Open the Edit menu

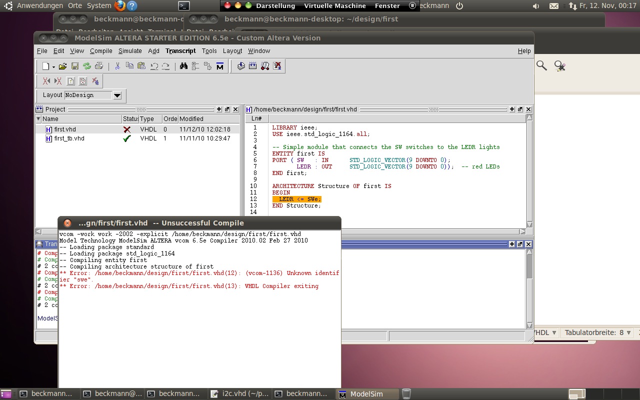coord(58,51)
